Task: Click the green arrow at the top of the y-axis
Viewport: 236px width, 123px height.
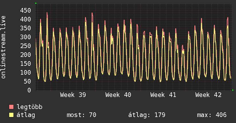Action: coord(36,3)
